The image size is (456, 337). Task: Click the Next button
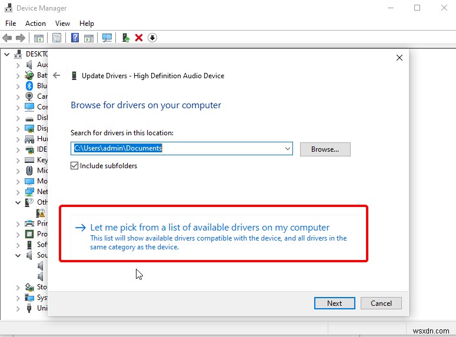(x=334, y=303)
